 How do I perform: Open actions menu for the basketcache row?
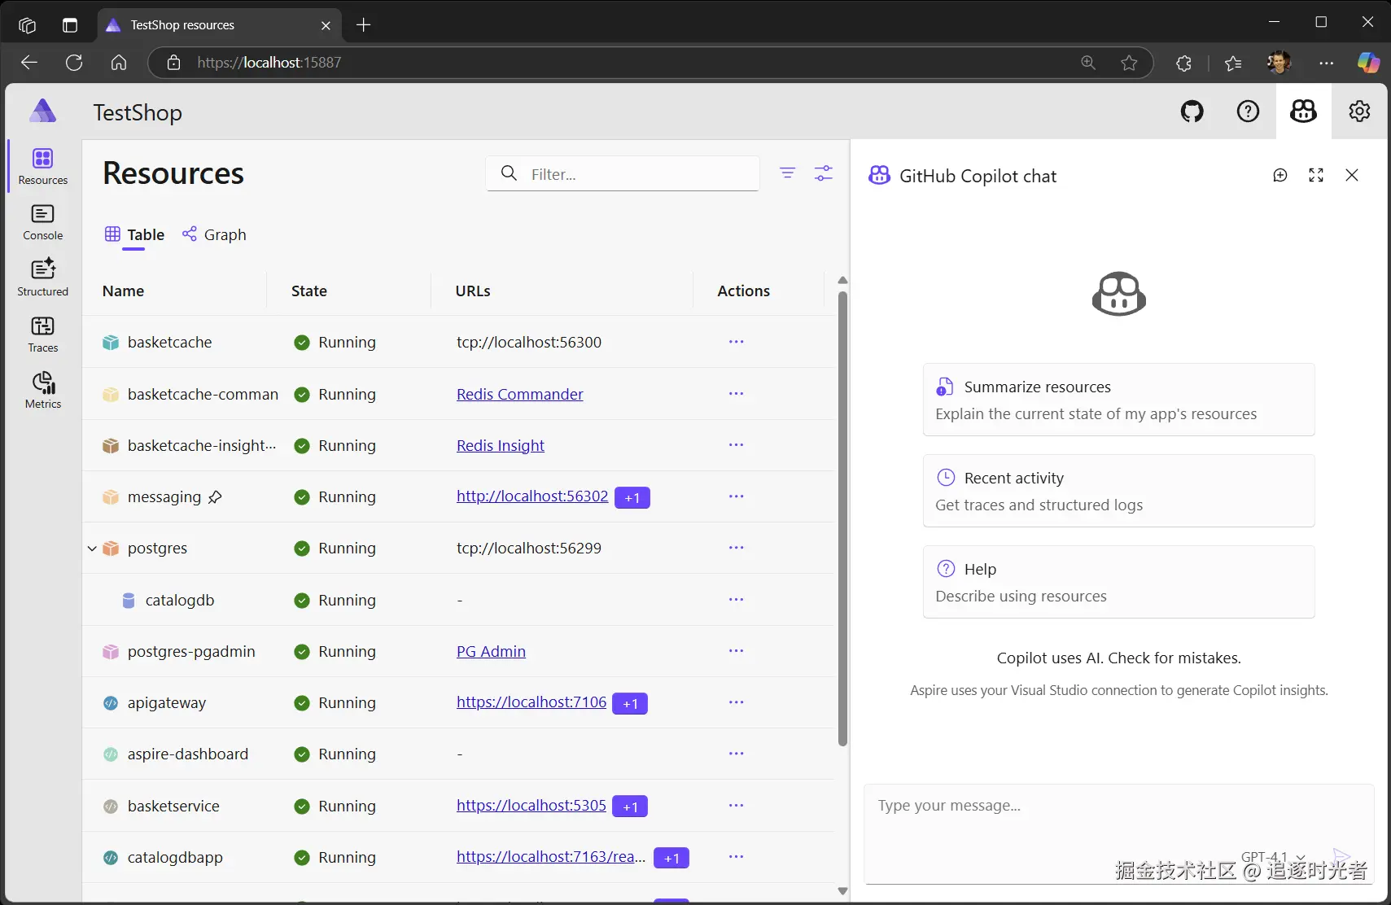pos(736,343)
